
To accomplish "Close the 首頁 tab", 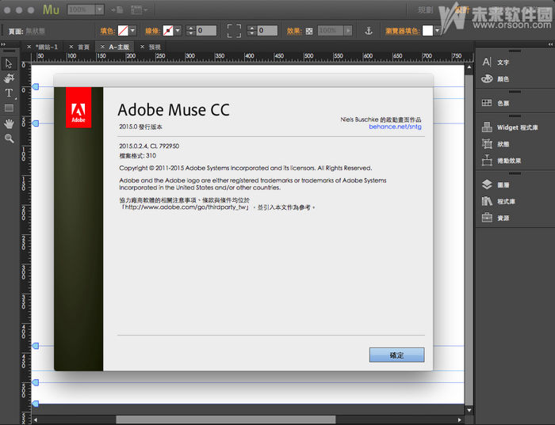I will point(71,47).
